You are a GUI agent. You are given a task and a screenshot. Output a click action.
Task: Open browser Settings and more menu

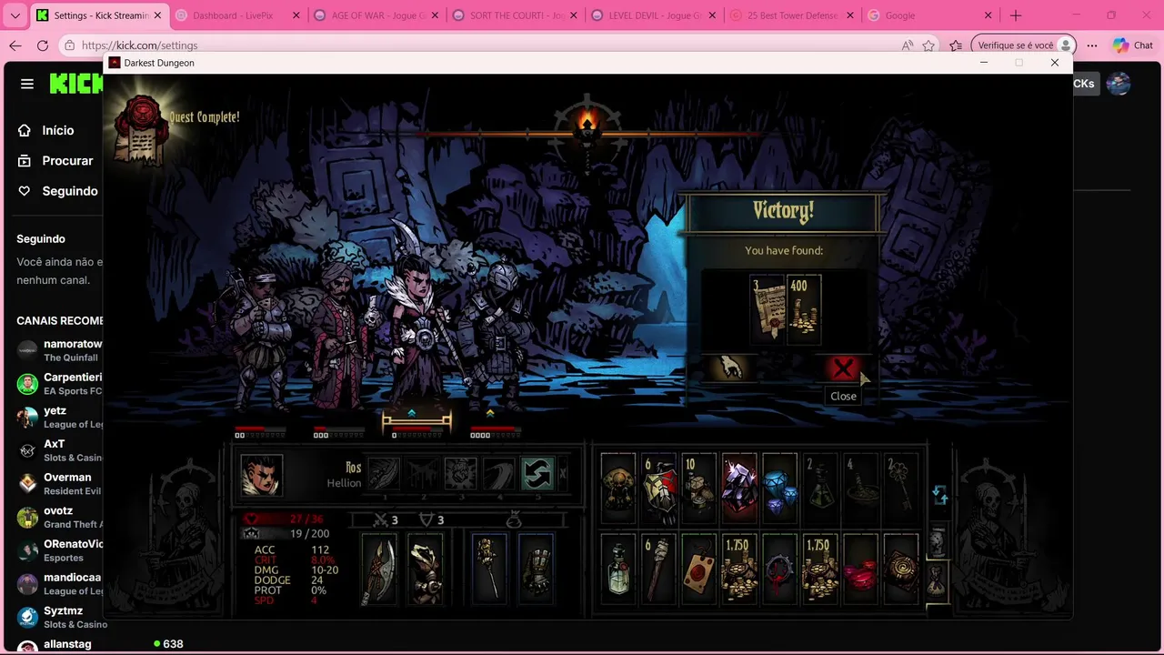[1092, 45]
